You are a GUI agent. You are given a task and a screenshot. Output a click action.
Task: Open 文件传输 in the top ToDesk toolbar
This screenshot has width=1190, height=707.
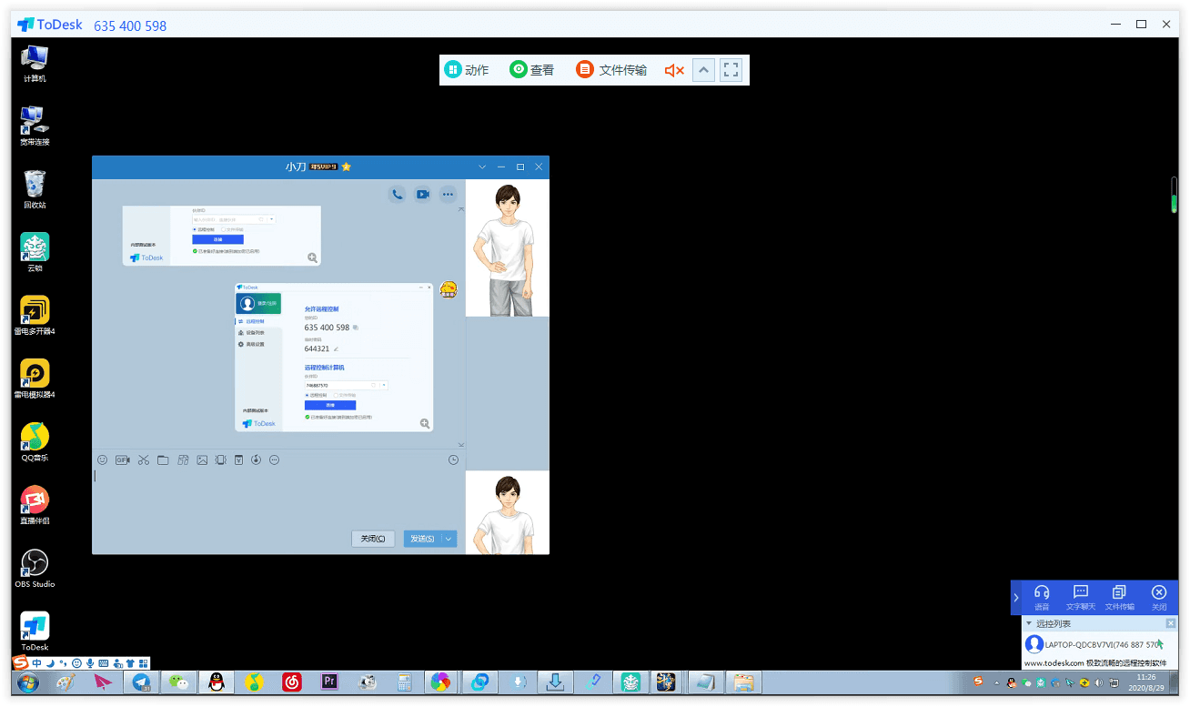(612, 70)
